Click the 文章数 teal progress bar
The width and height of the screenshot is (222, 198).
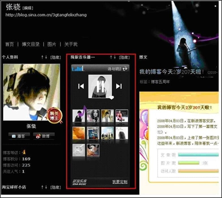pos(198,155)
